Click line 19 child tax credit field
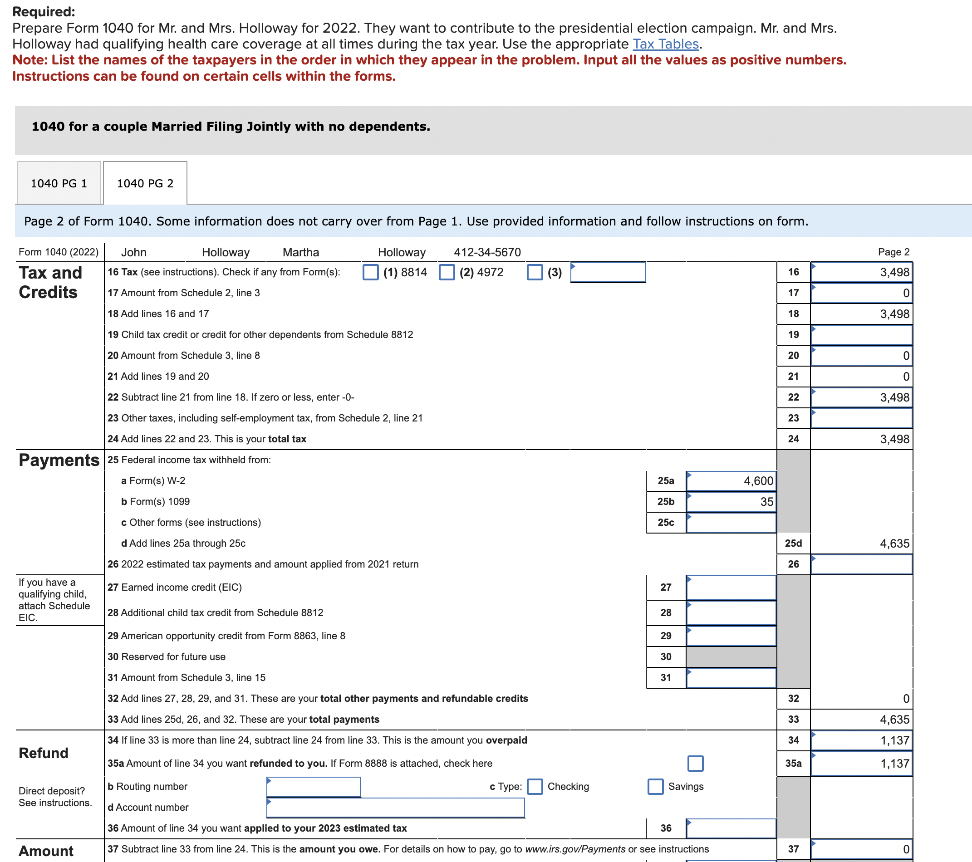Image resolution: width=972 pixels, height=862 pixels. pos(861,335)
